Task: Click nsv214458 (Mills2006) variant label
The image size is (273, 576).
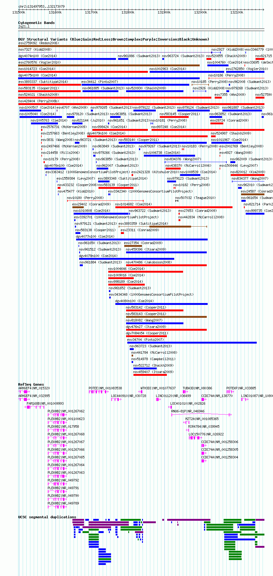Action: [x=60, y=153]
